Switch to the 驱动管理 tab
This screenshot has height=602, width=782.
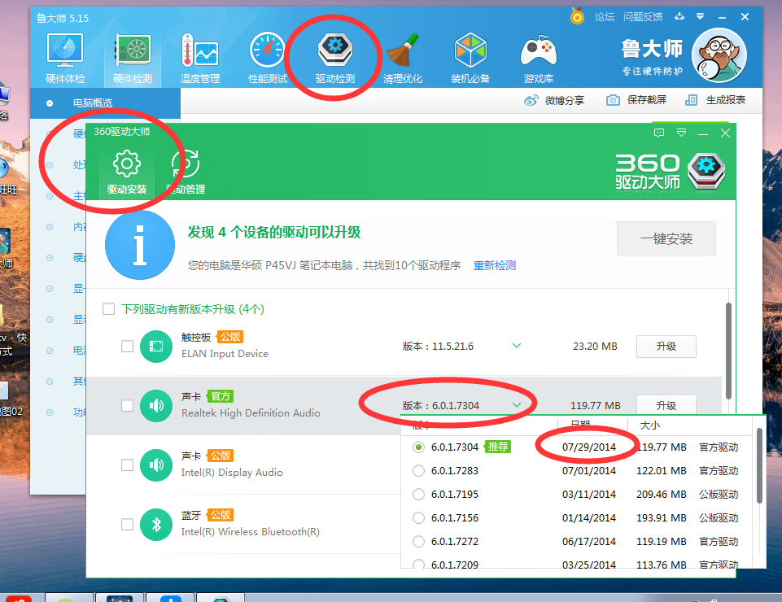186,172
